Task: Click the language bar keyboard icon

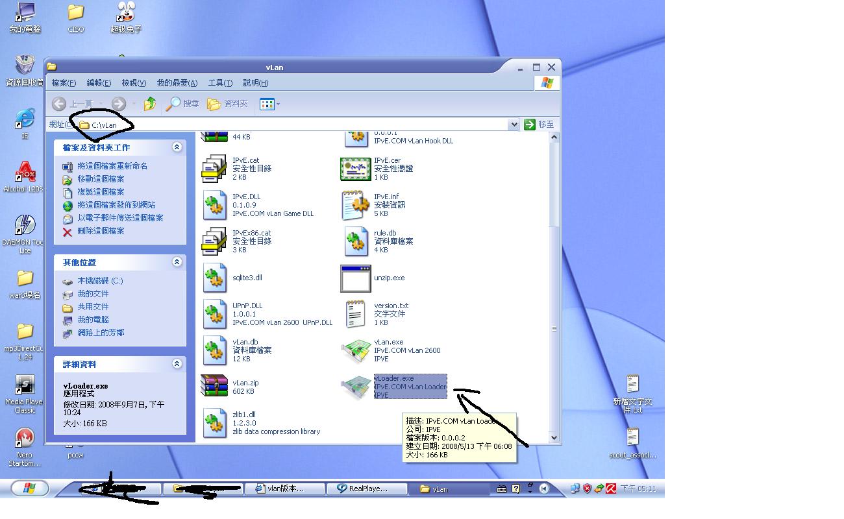Action: pyautogui.click(x=502, y=489)
